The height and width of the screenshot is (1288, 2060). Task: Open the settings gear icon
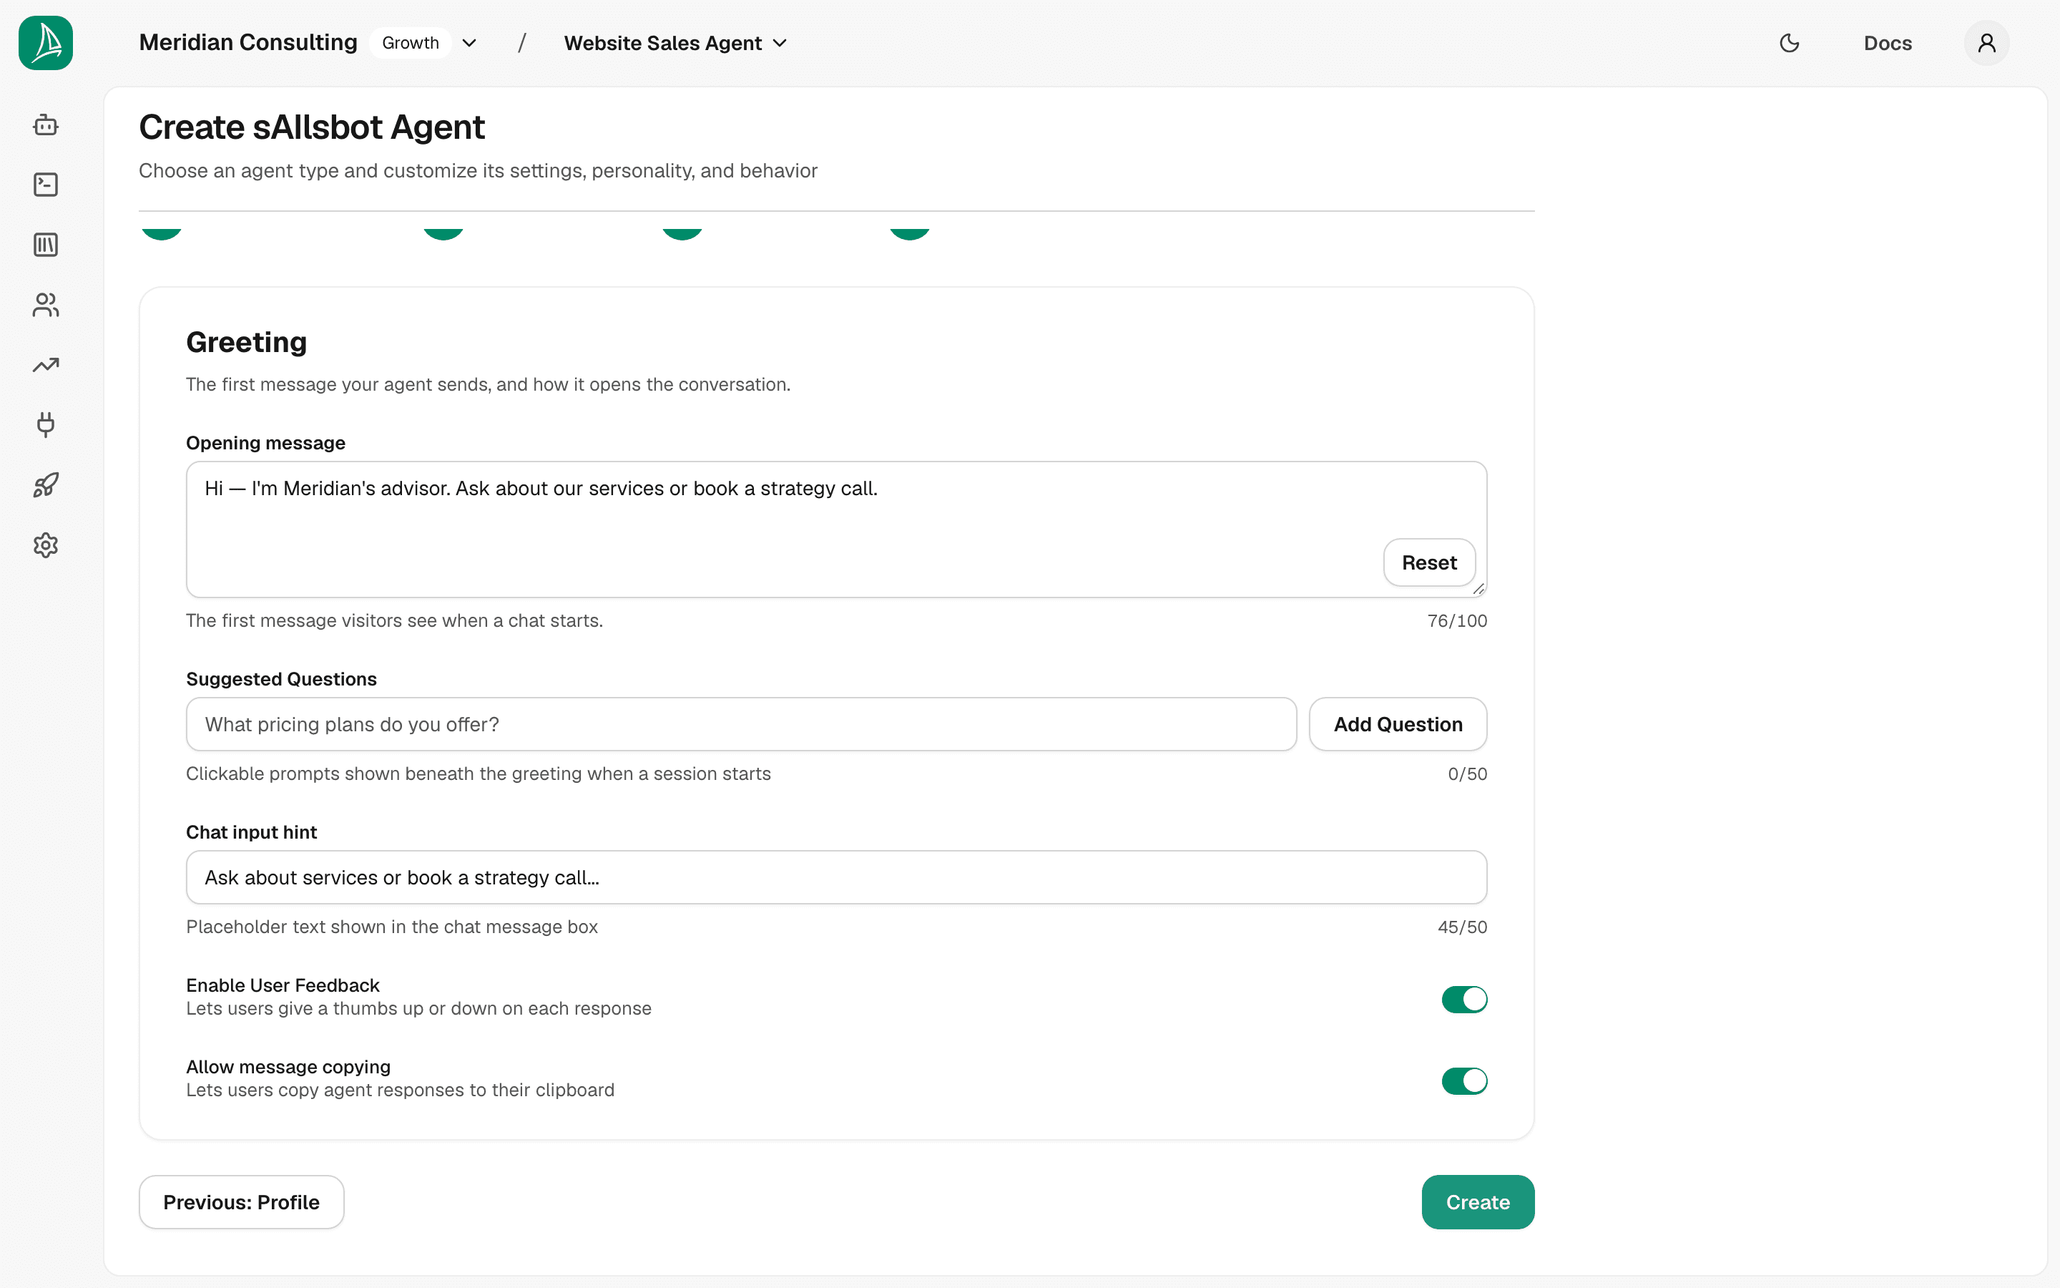click(46, 545)
